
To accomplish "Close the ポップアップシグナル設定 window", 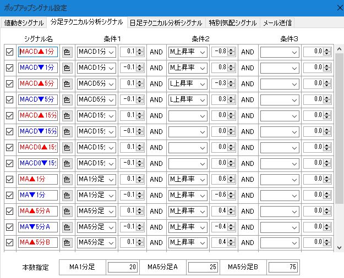I will 335,6.
